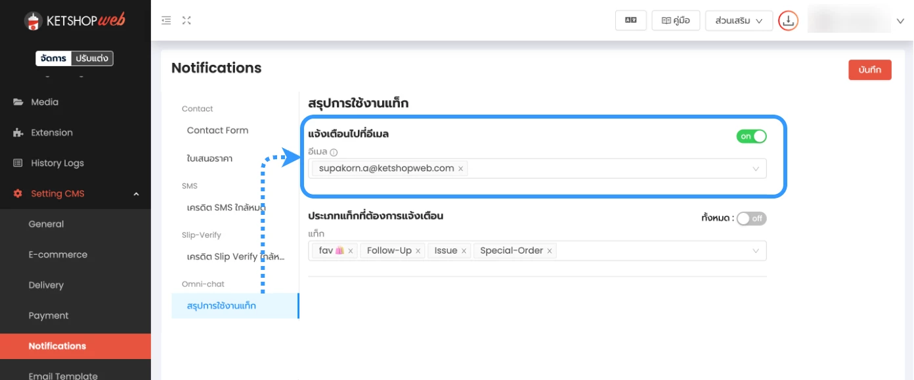Viewport: 914px width, 380px height.
Task: Click the email info tooltip icon
Action: [x=334, y=152]
